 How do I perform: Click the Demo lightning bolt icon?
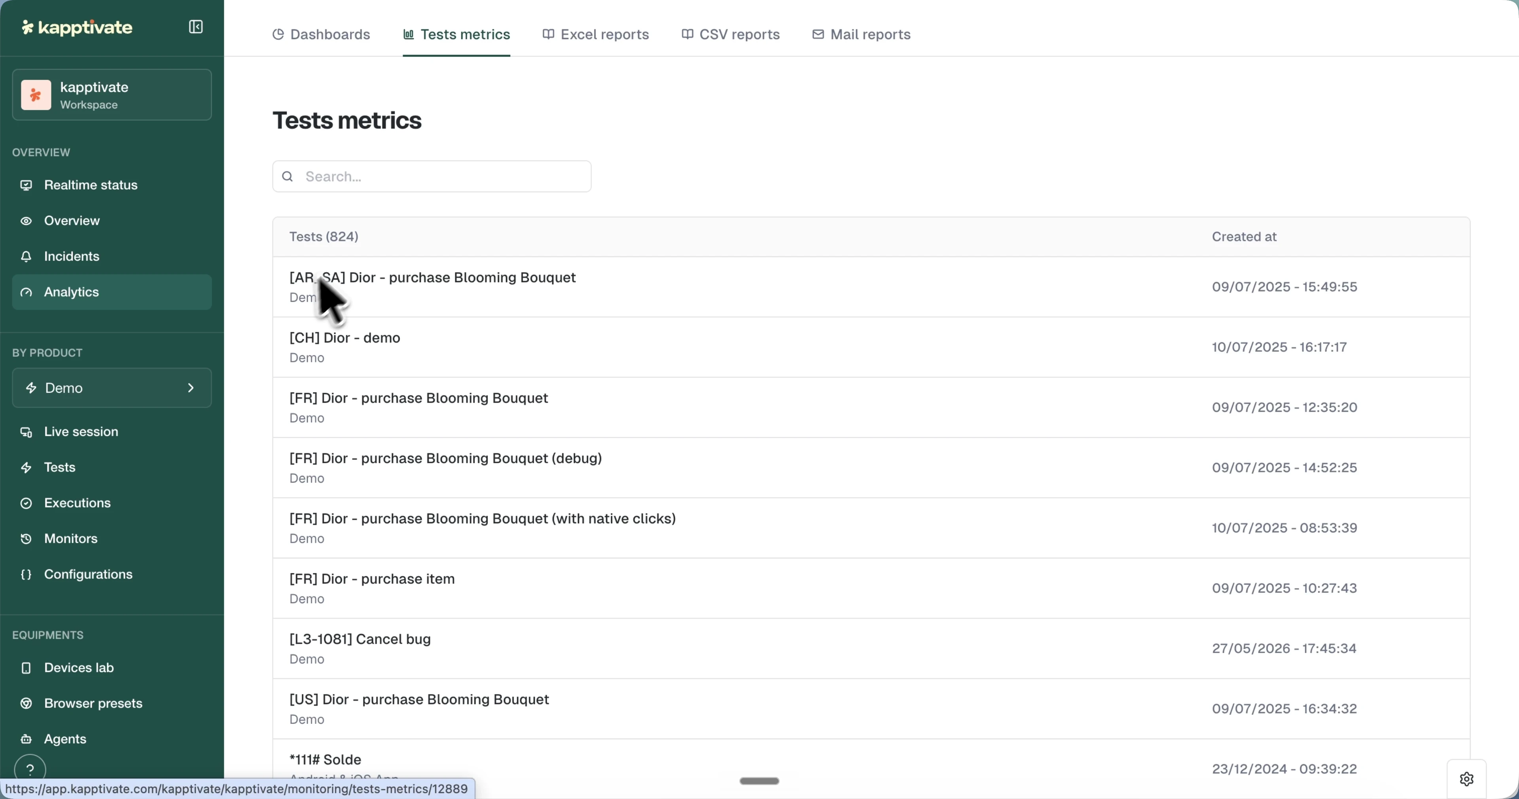click(x=31, y=388)
